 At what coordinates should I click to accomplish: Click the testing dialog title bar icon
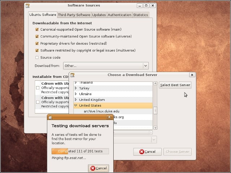(x=51, y=117)
